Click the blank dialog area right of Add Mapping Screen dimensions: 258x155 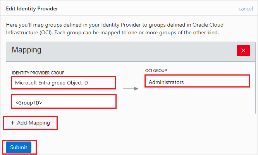155,123
